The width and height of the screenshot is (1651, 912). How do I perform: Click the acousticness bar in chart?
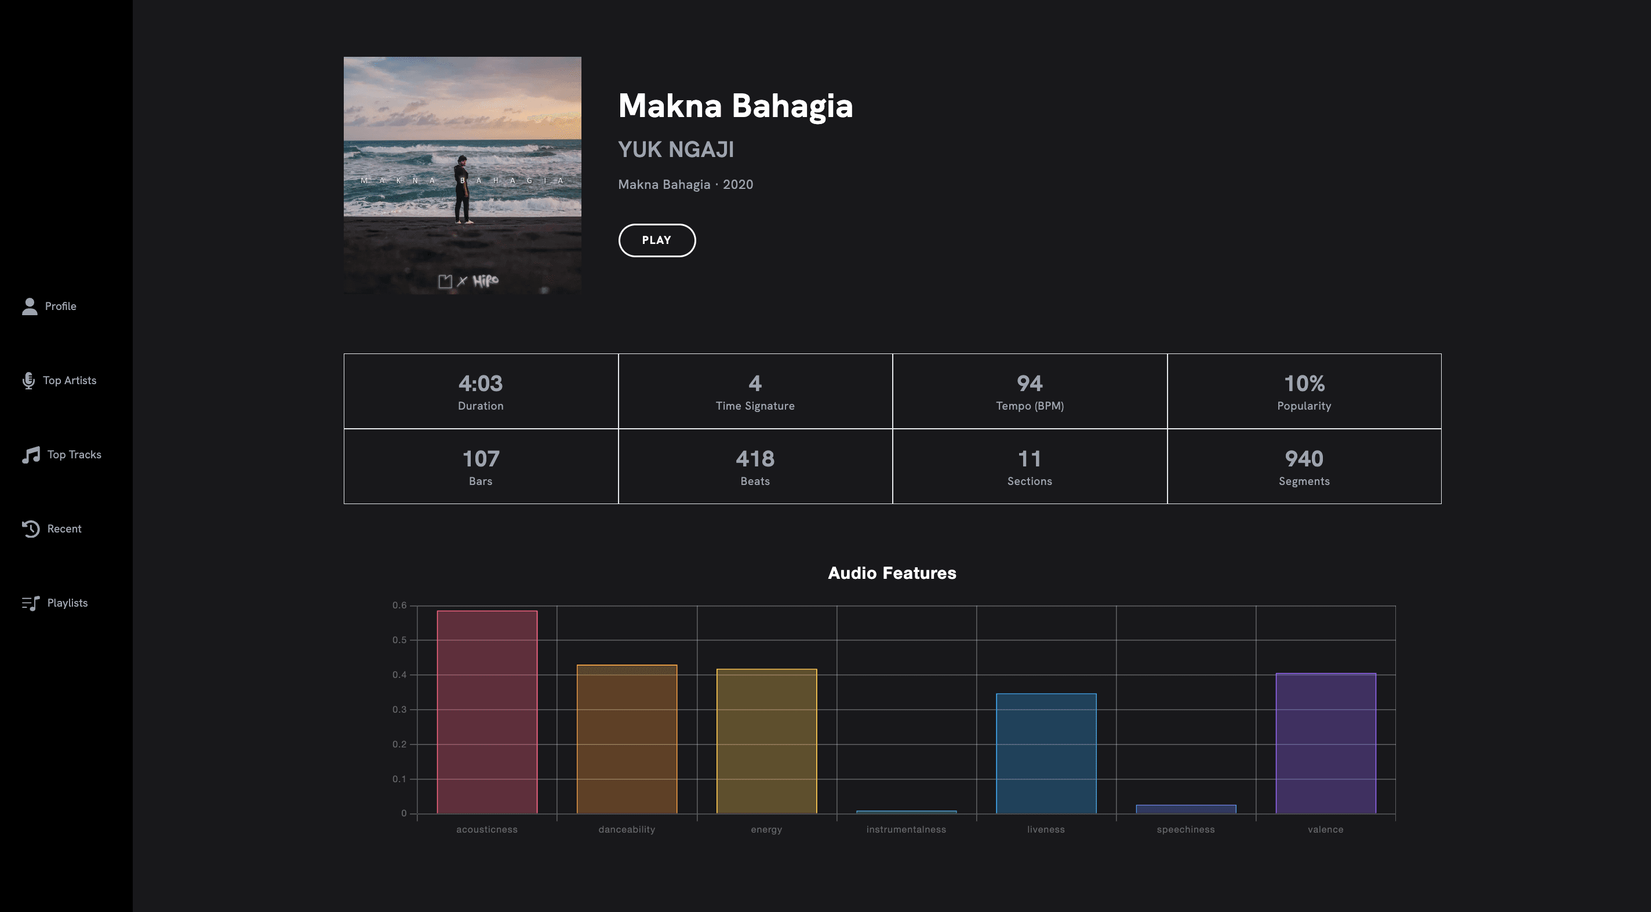[486, 712]
